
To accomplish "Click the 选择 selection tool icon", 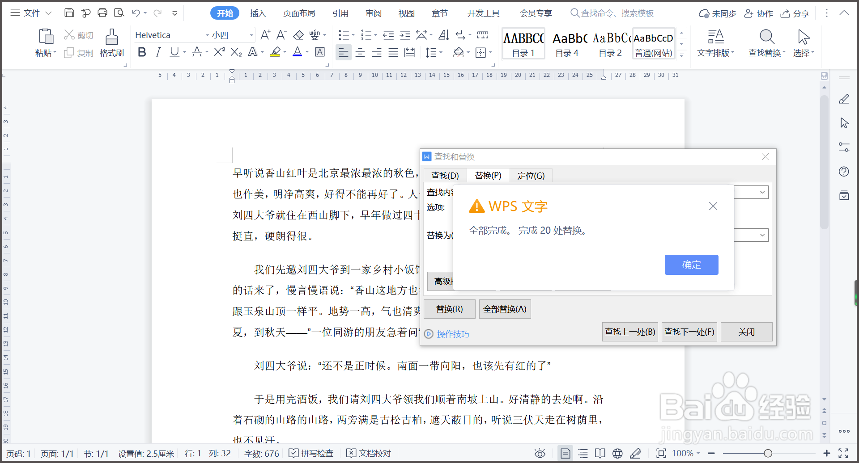I will [x=803, y=42].
